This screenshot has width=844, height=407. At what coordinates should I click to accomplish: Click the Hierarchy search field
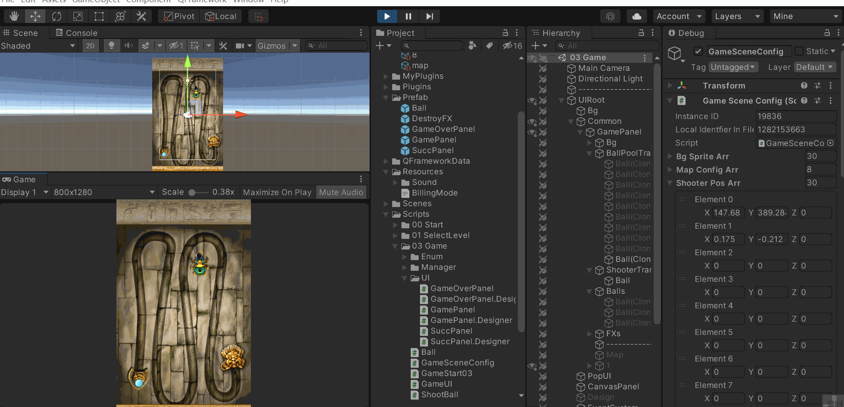pyautogui.click(x=606, y=46)
